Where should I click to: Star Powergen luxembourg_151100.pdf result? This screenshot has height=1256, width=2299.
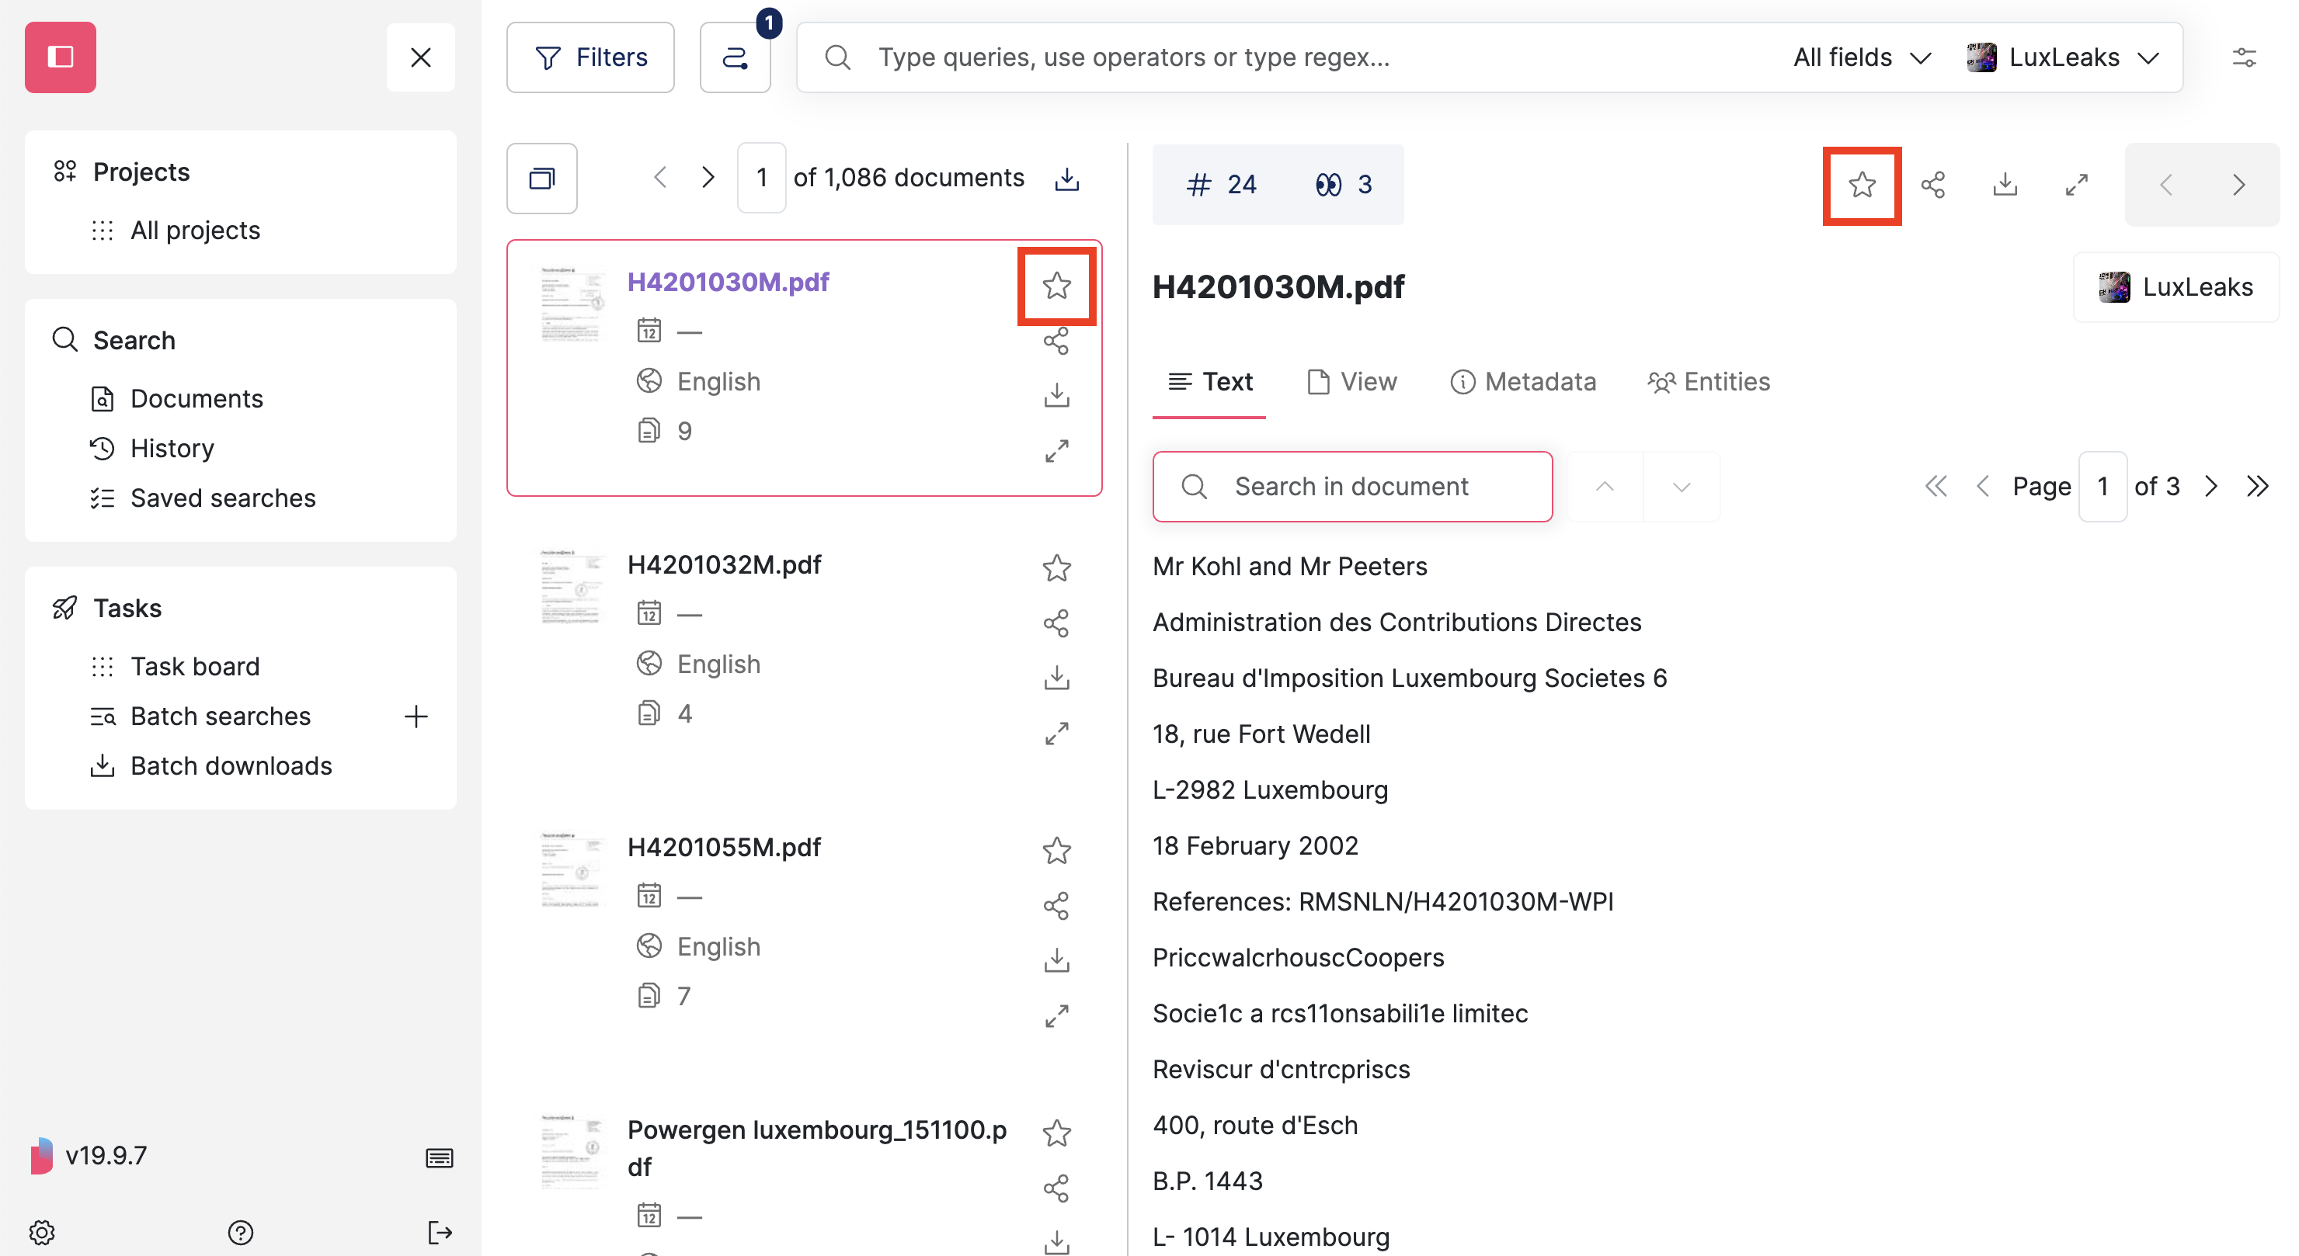coord(1056,1133)
